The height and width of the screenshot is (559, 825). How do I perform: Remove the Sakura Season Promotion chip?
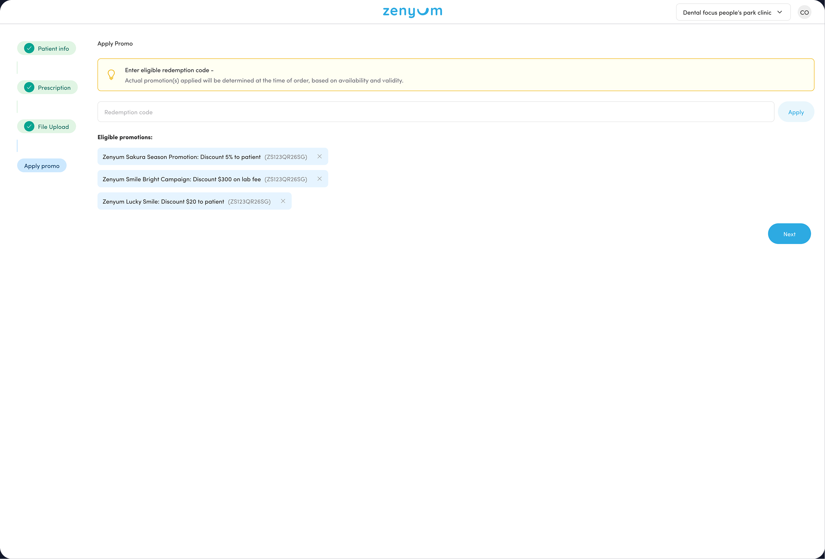pos(319,157)
